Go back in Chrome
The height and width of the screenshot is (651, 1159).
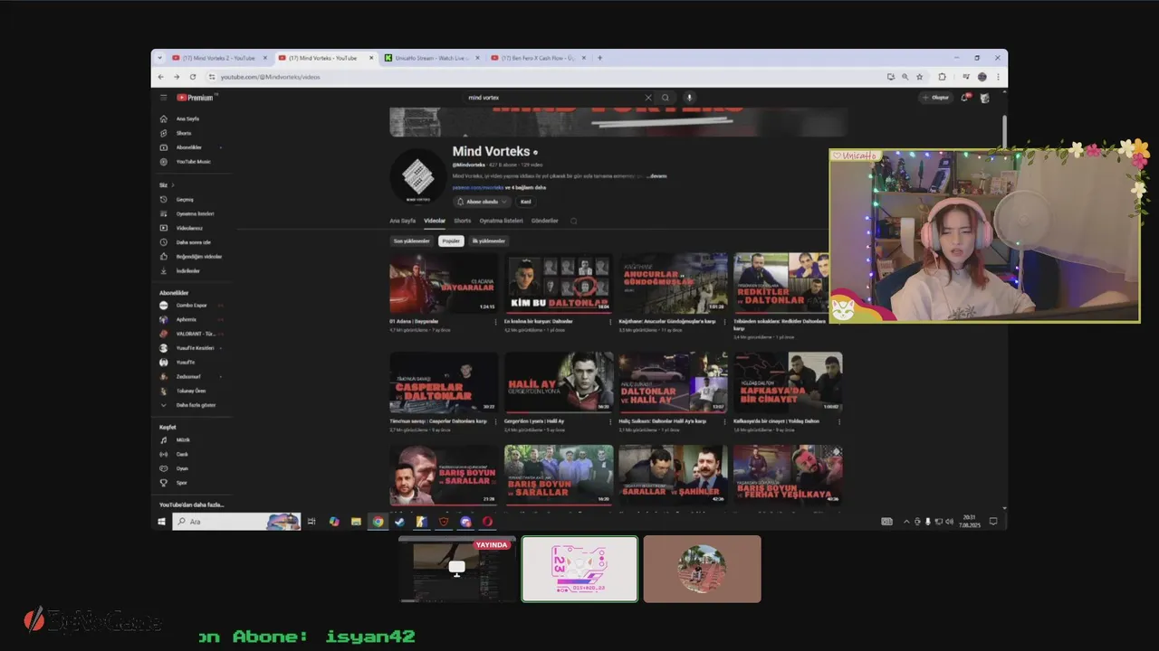(162, 77)
